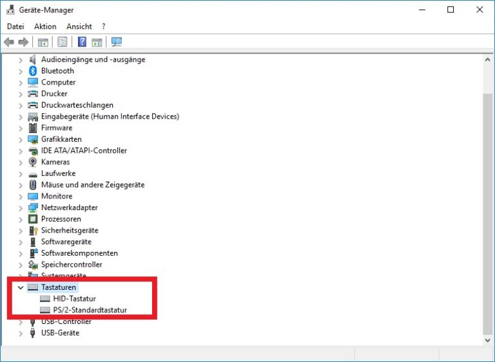This screenshot has height=362, width=495.
Task: Select the Tastaturen label
Action: pos(59,287)
